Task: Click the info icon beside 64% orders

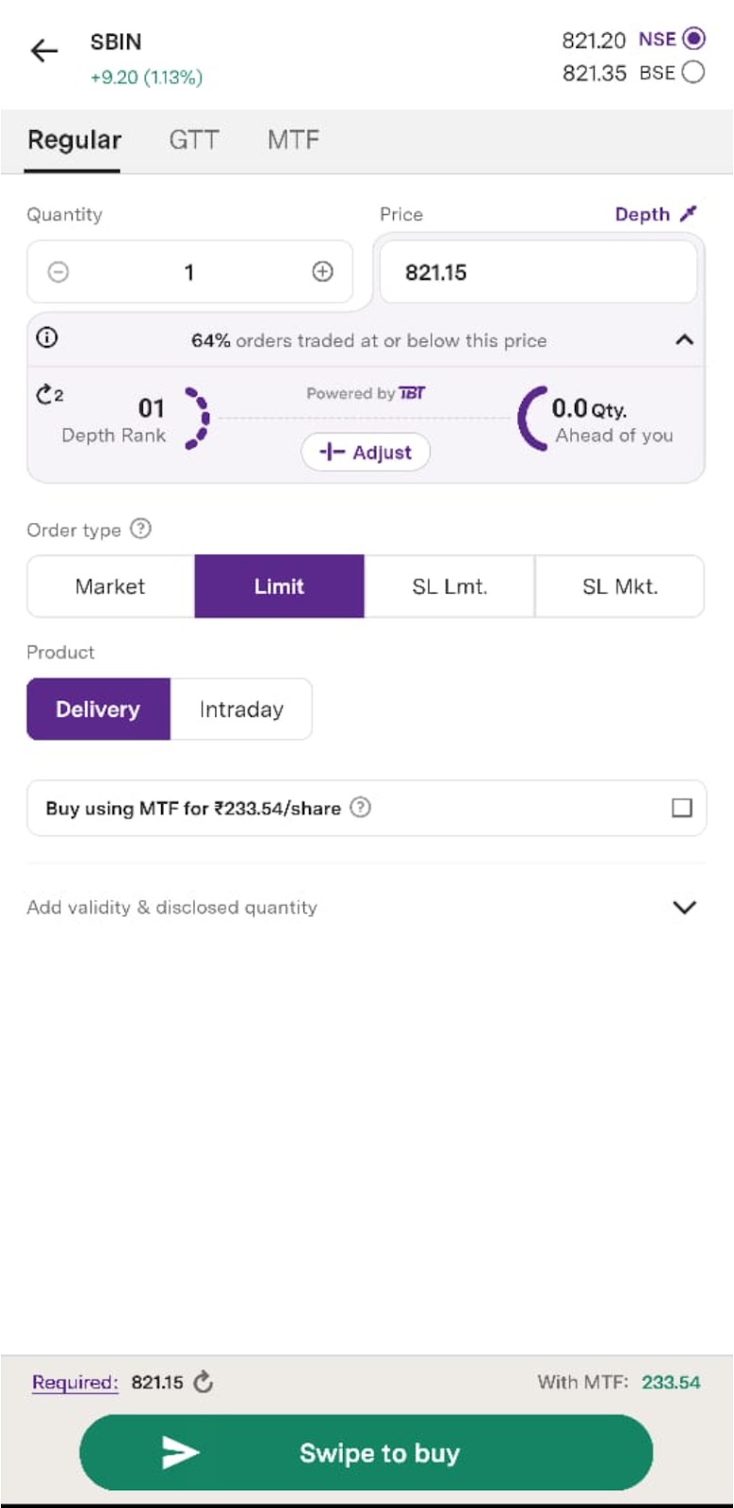Action: (x=47, y=337)
